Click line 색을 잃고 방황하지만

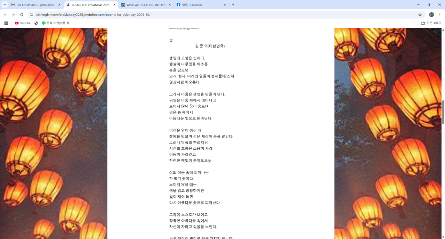[187, 191]
